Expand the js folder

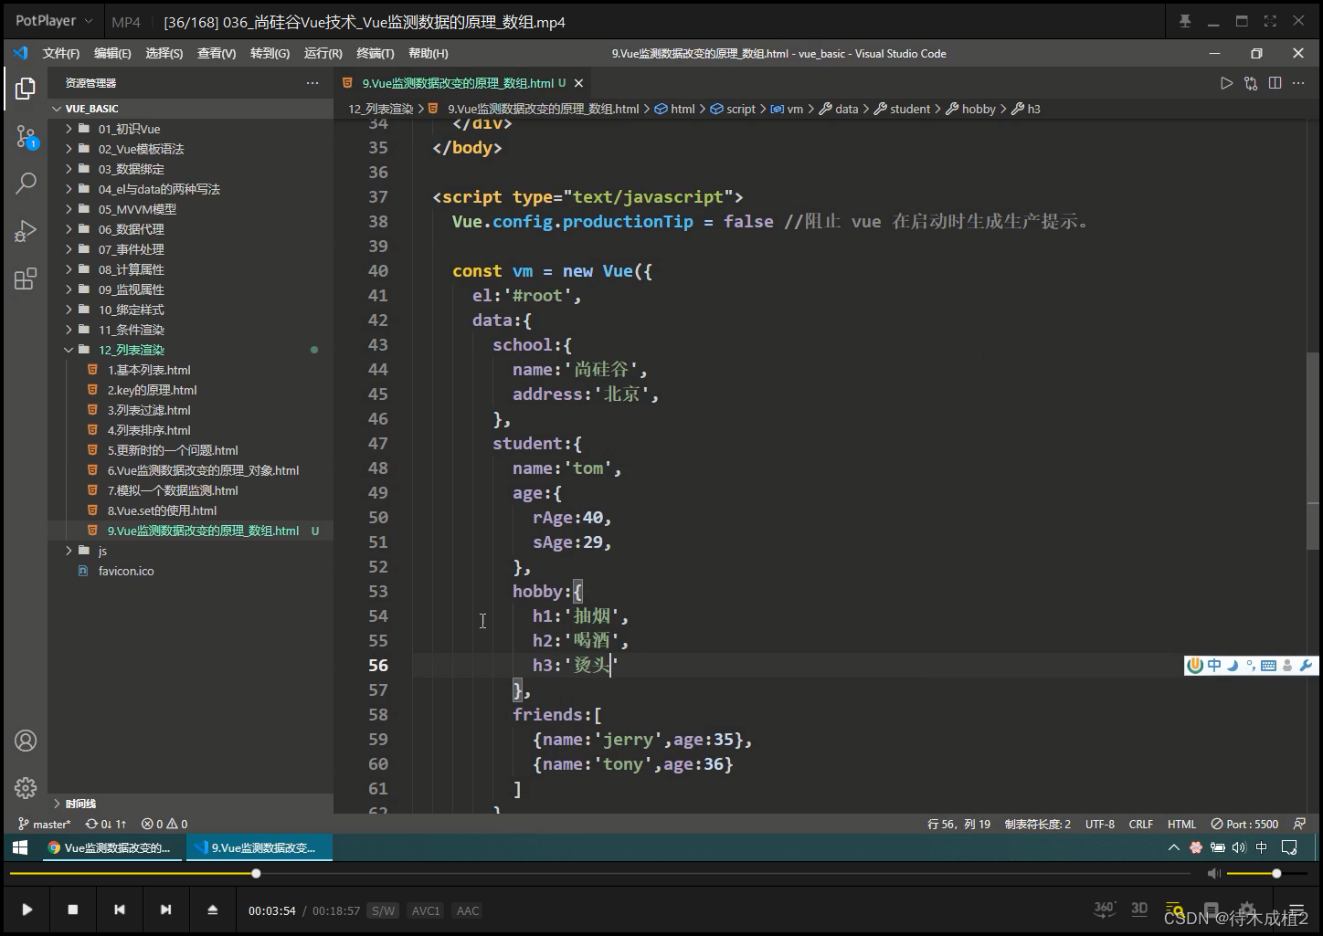(69, 551)
